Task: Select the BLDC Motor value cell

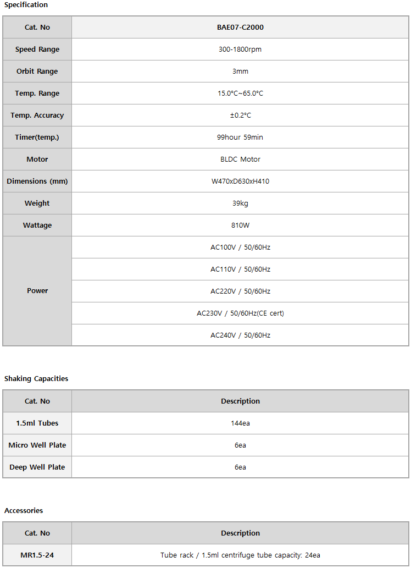Action: tap(240, 159)
